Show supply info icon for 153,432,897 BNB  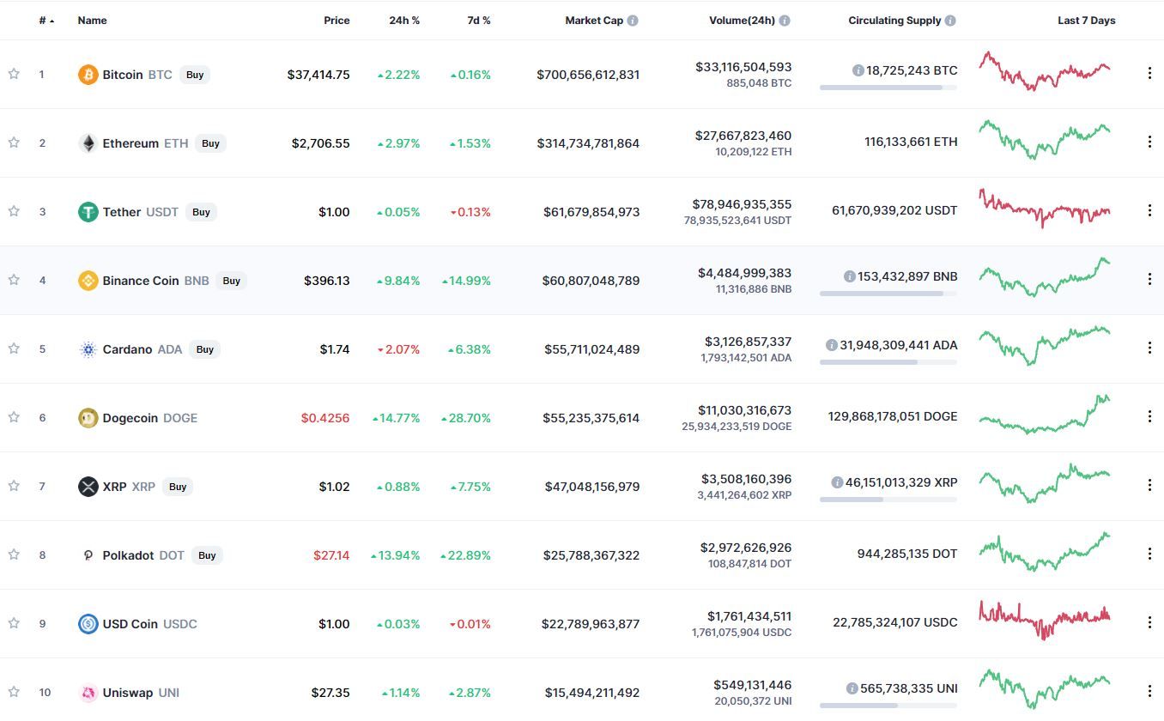coord(850,276)
